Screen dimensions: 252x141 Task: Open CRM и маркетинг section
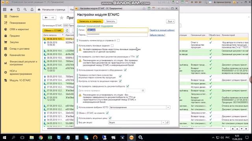coord(19,29)
